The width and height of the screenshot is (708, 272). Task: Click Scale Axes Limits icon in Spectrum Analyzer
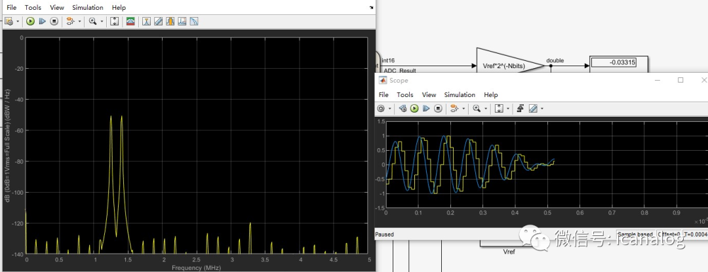[114, 21]
